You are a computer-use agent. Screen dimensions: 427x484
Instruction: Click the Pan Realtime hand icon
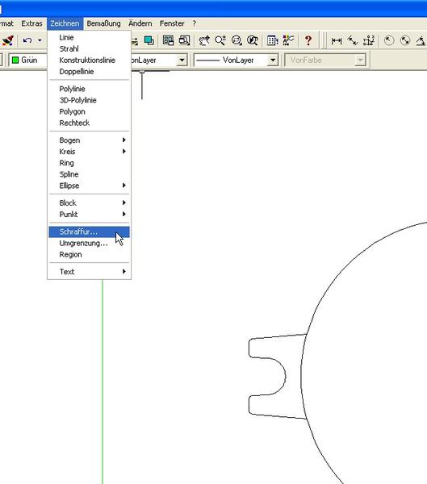tap(204, 40)
